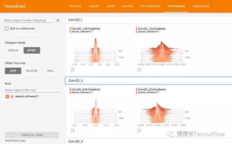Choose Wall for offset time axis

tap(50, 71)
